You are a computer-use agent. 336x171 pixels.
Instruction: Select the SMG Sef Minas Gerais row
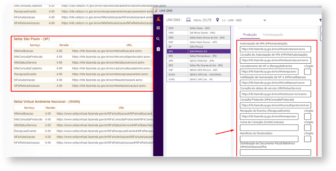199,33
